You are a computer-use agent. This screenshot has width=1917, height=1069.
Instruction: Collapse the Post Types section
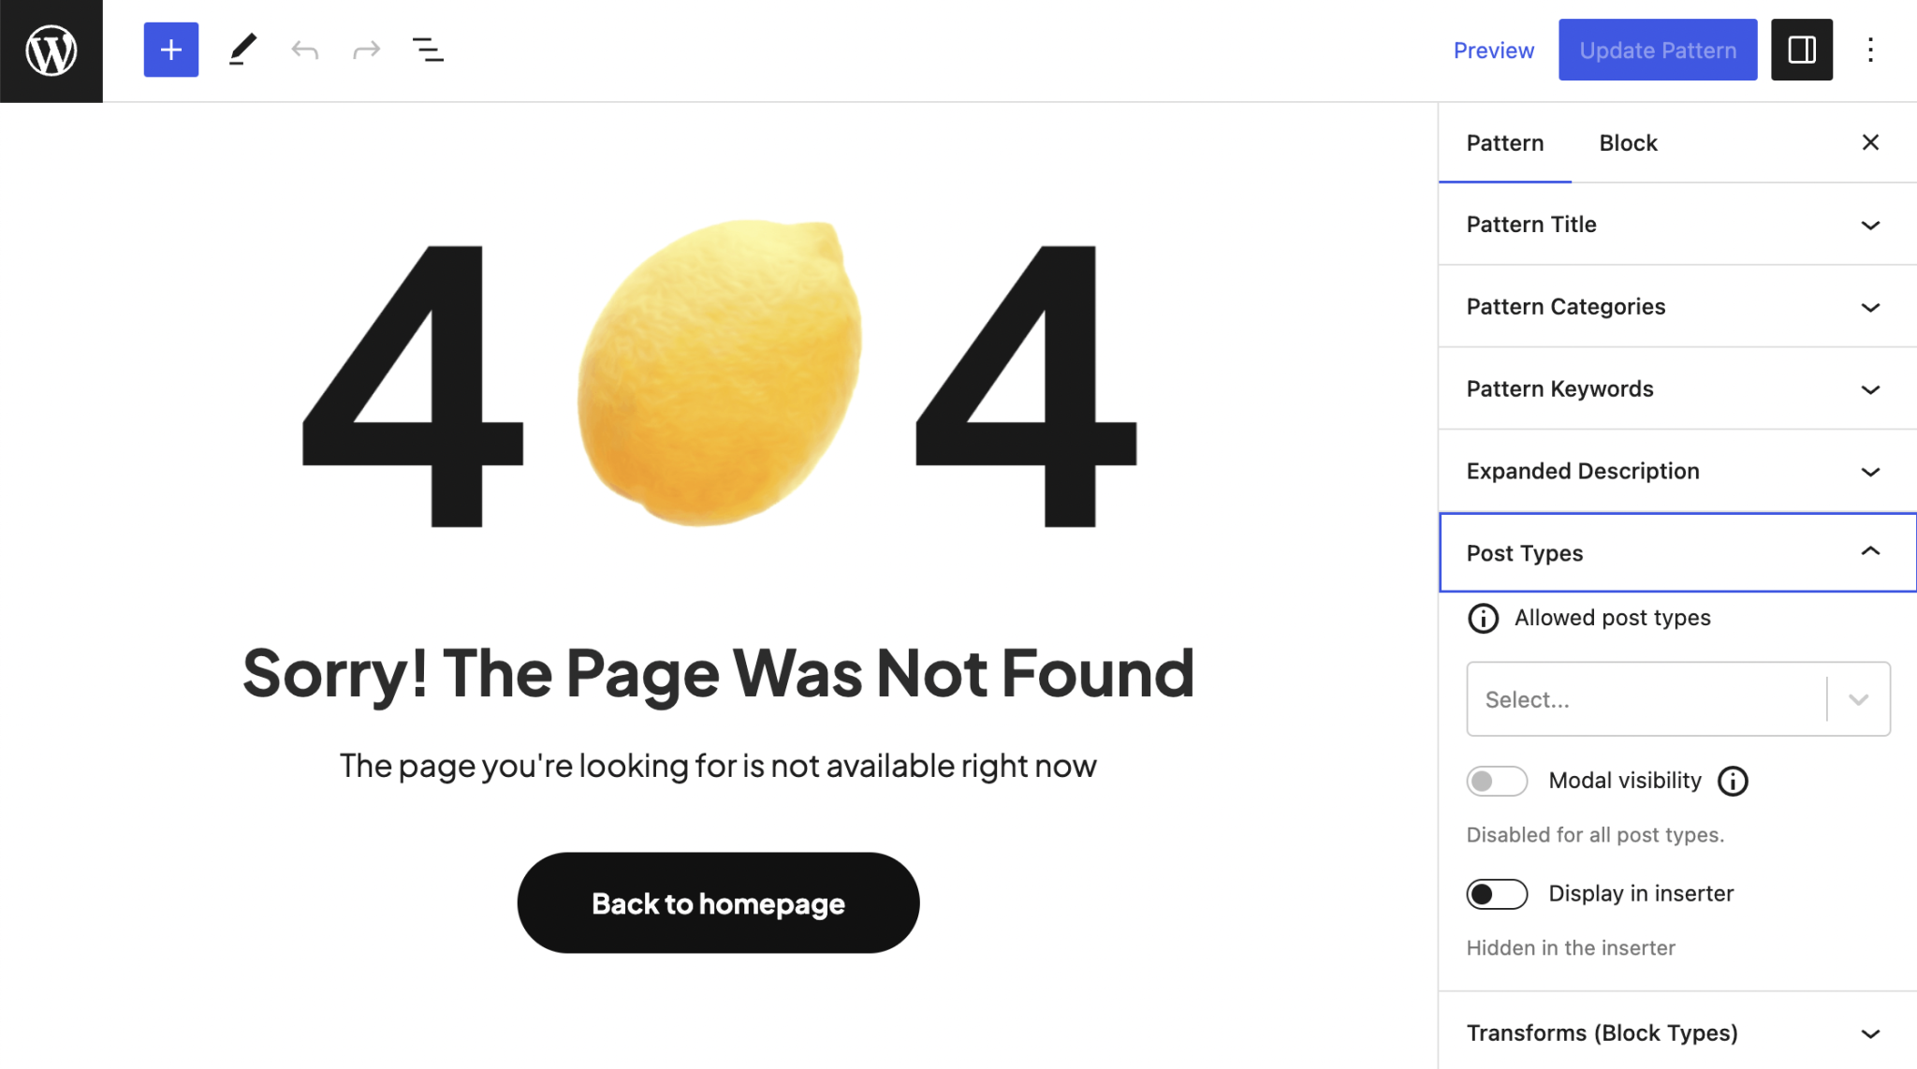1676,553
